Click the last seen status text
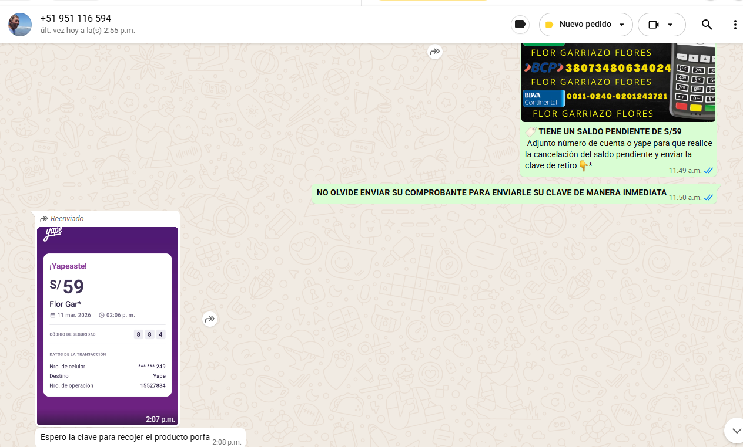 88,31
